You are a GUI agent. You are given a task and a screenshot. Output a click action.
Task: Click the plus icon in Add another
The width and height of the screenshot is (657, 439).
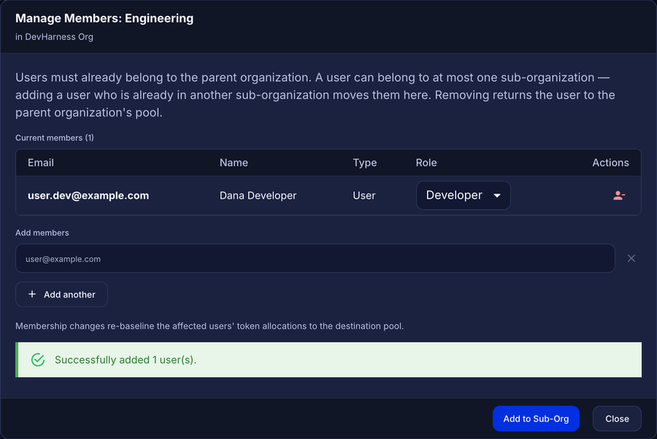(32, 294)
